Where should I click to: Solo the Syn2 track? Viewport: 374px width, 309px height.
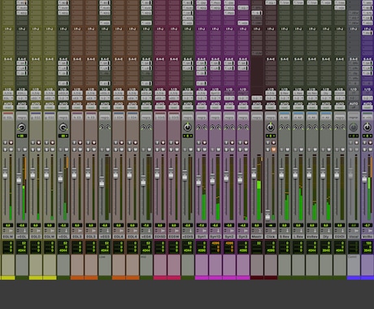(227, 150)
